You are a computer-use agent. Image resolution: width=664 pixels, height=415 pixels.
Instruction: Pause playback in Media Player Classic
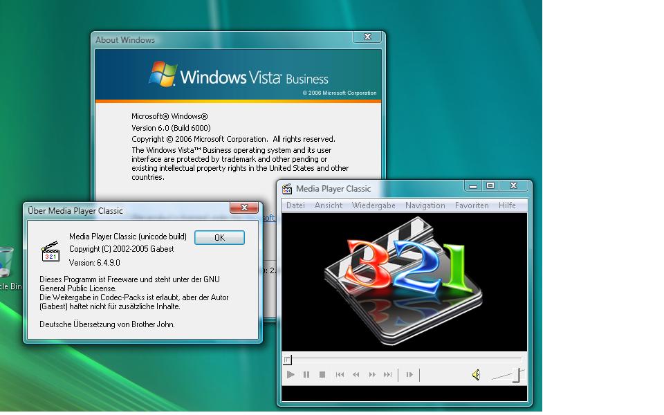click(x=306, y=375)
